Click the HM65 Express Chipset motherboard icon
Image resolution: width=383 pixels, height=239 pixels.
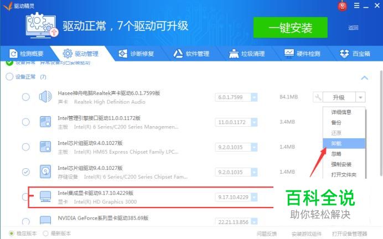[x=45, y=147]
